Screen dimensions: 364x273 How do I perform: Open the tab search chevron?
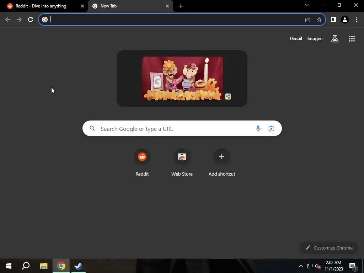click(x=307, y=5)
